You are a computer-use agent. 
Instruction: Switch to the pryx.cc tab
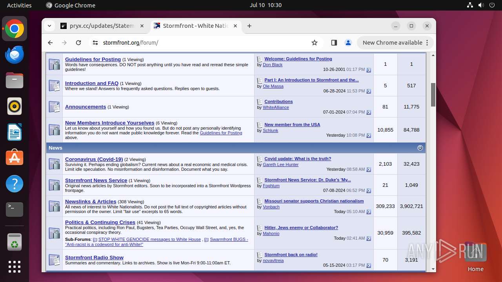(102, 26)
